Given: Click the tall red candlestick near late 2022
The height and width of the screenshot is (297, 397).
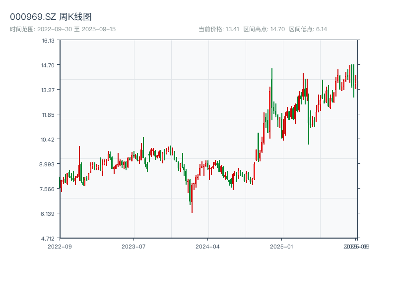Looking at the screenshot, I should pos(79,163).
